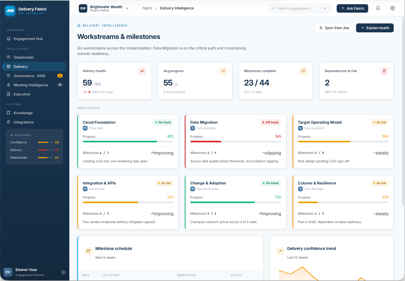Click the Search engagement field
Viewport: 405px width, 281px height.
tap(300, 8)
